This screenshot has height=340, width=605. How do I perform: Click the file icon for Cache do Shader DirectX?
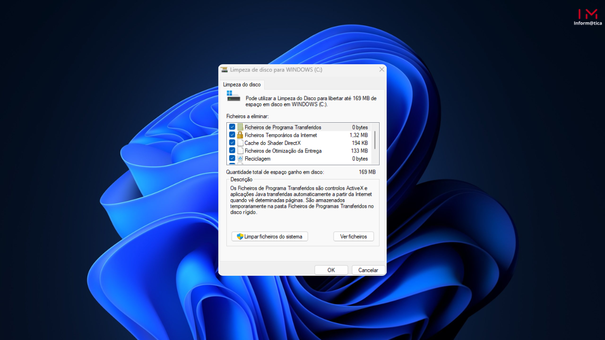[x=240, y=143]
